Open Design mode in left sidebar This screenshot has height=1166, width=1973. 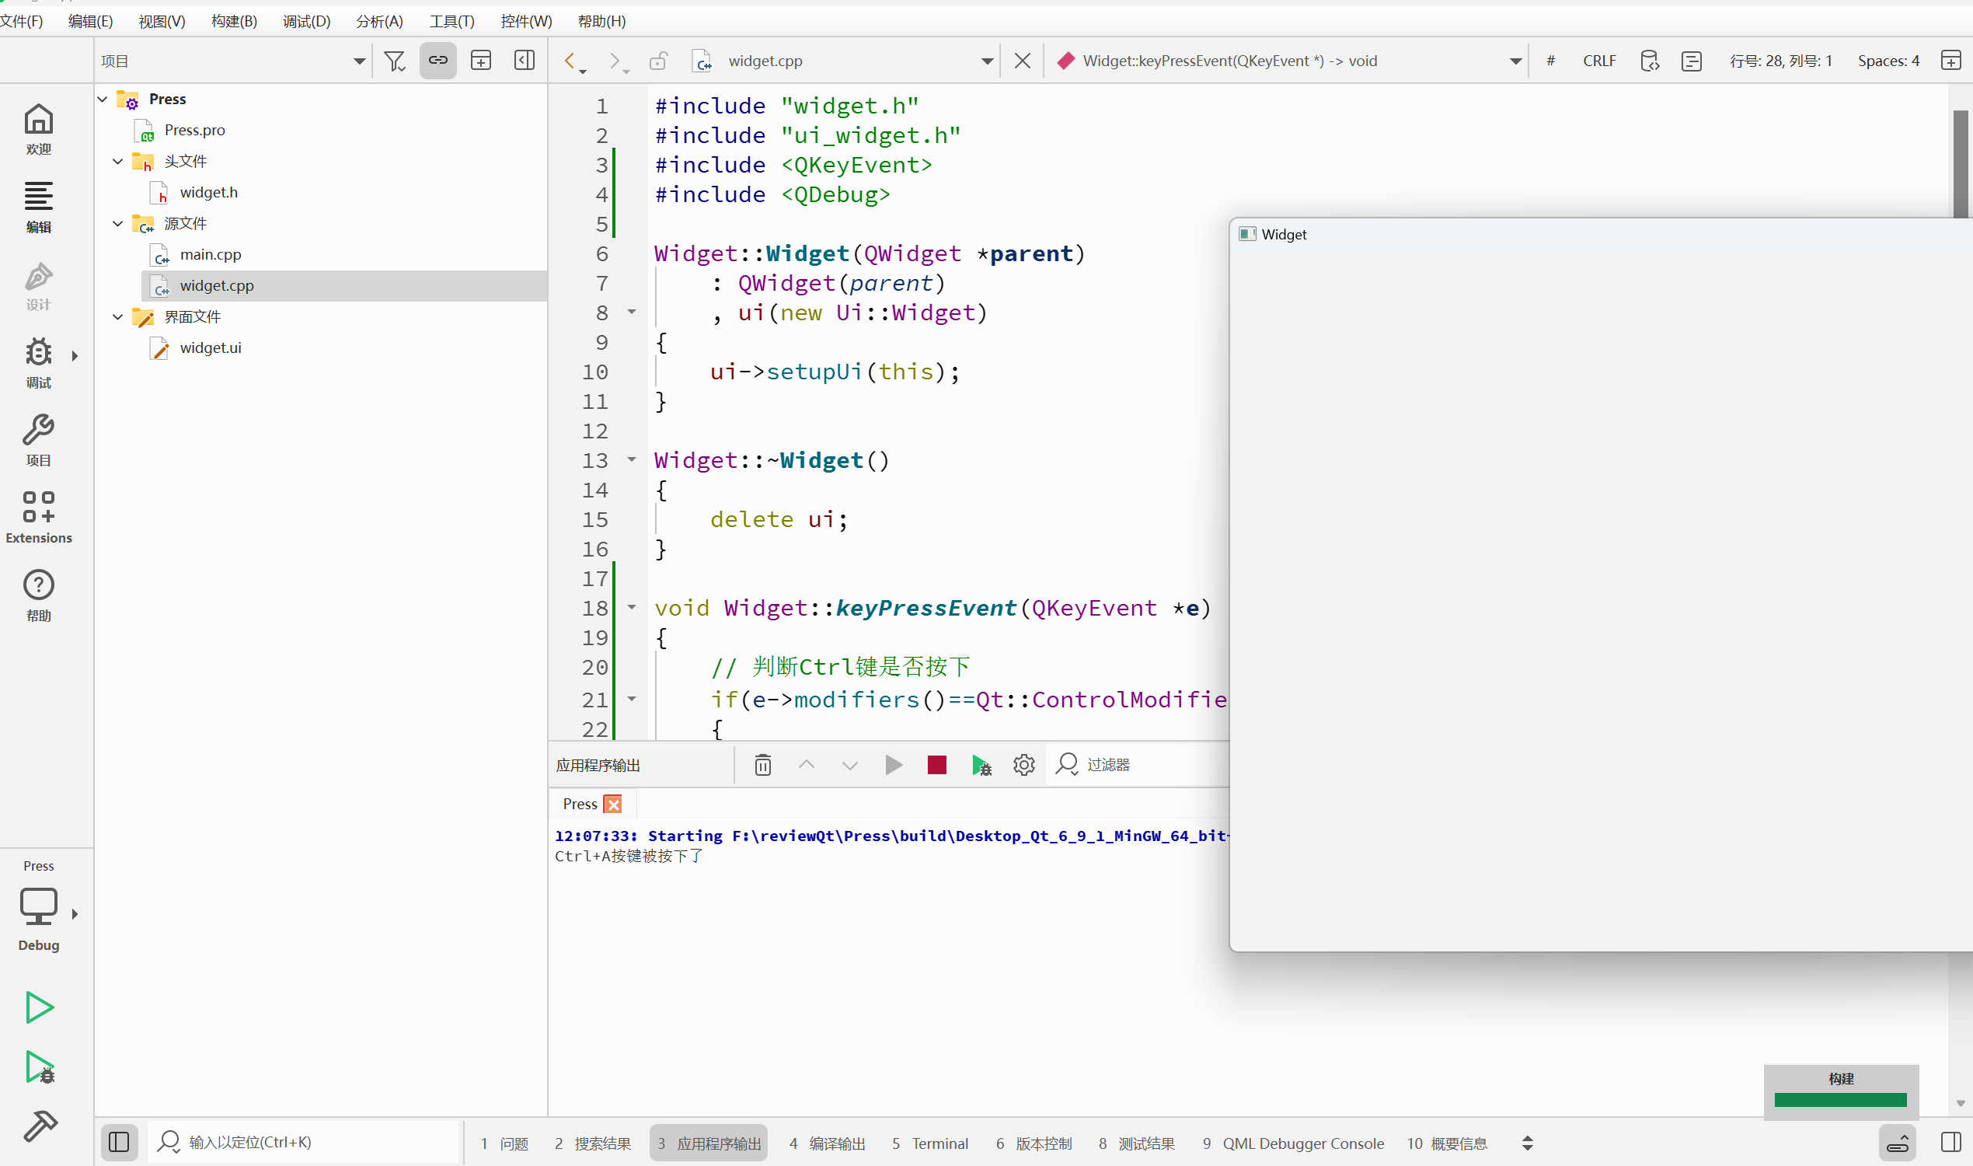[x=38, y=286]
